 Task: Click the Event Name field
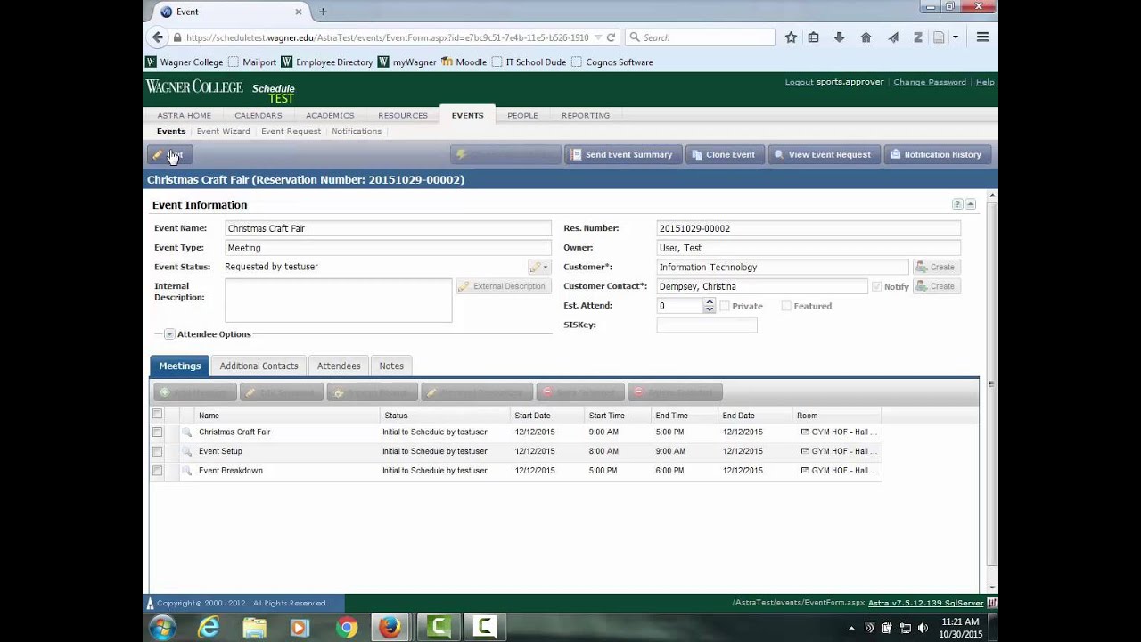click(388, 228)
